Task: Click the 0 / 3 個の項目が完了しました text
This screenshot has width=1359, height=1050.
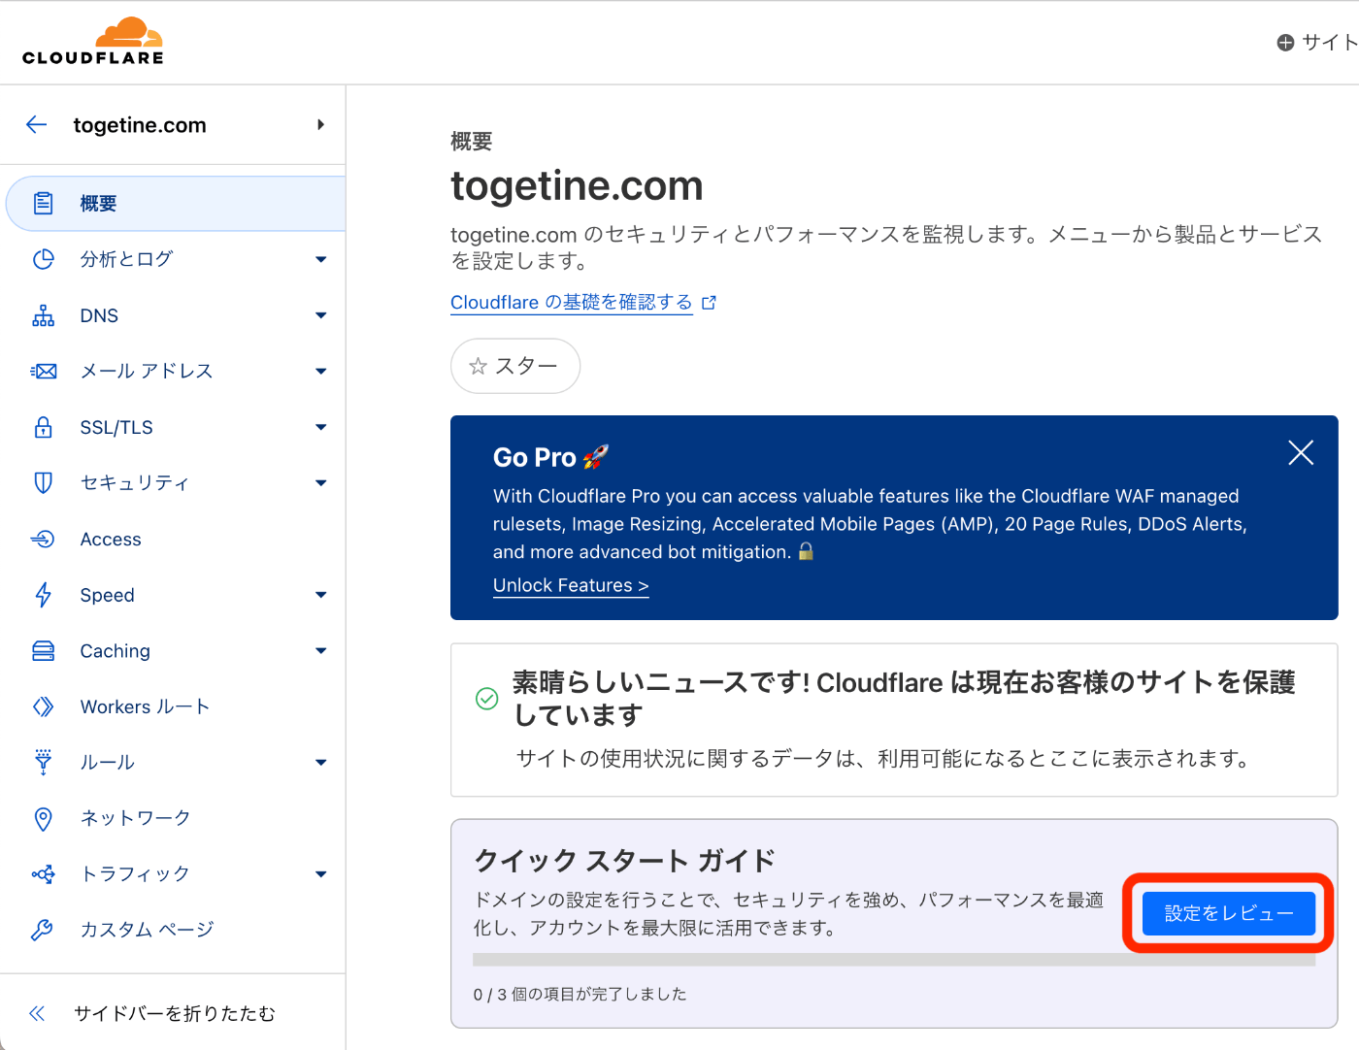Action: pos(580,994)
